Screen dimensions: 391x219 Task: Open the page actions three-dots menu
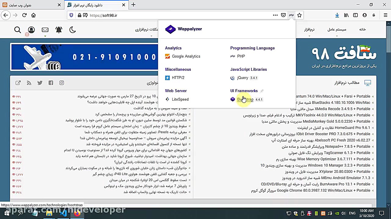[275, 15]
